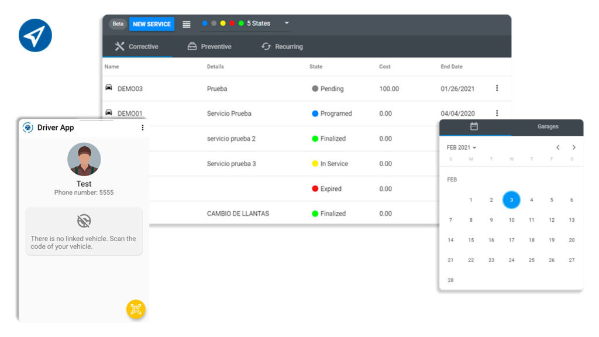
Task: Click the 100.00 cost value
Action: pos(389,89)
